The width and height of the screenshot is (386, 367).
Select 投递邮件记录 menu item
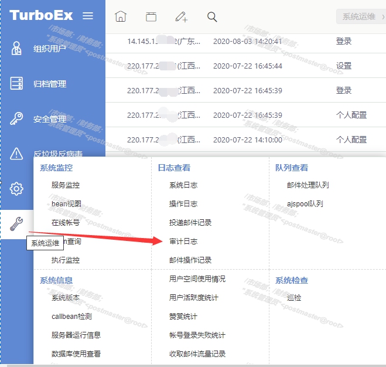click(x=190, y=223)
